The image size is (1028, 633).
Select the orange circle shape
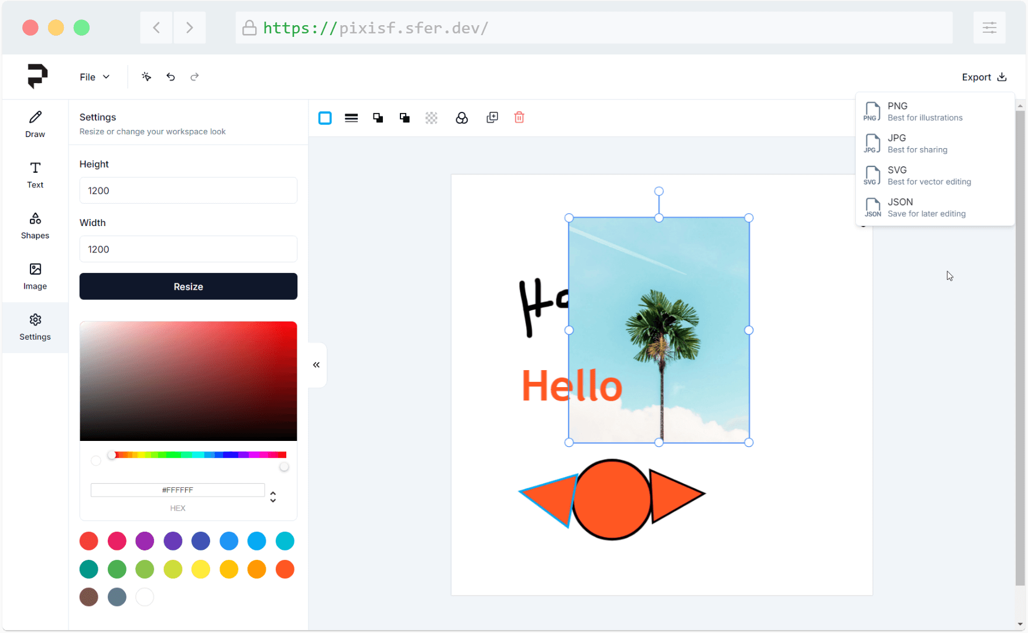612,499
